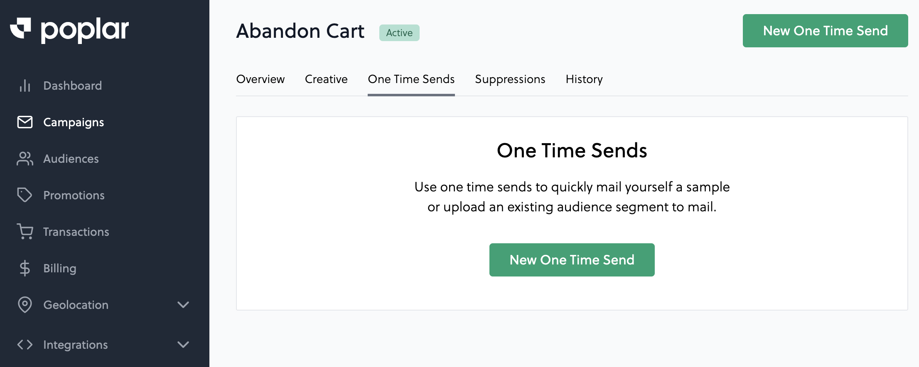Go to the Suppressions tab
The width and height of the screenshot is (919, 367).
[x=510, y=79]
